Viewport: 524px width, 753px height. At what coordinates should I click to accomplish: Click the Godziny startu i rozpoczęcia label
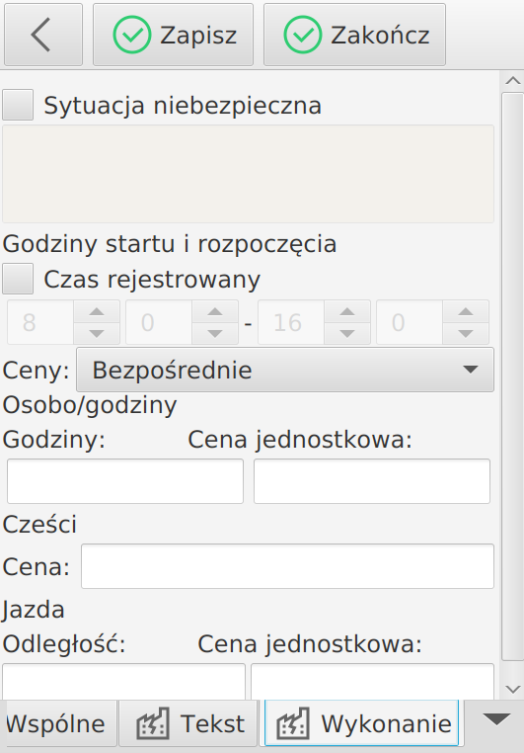click(x=170, y=244)
